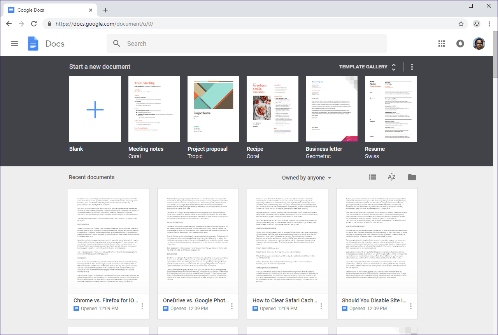Open a new browser tab
The image size is (498, 335).
(x=105, y=10)
